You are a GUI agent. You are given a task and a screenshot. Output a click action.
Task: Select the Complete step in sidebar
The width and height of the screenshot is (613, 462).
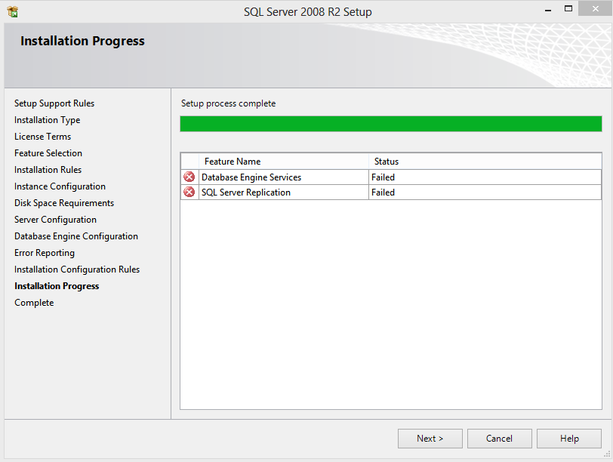tap(34, 303)
